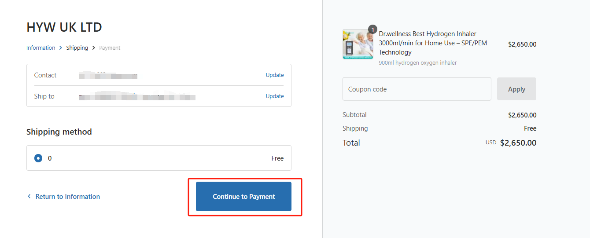Click the back arrow beside Return to Information
The width and height of the screenshot is (590, 238).
point(29,197)
